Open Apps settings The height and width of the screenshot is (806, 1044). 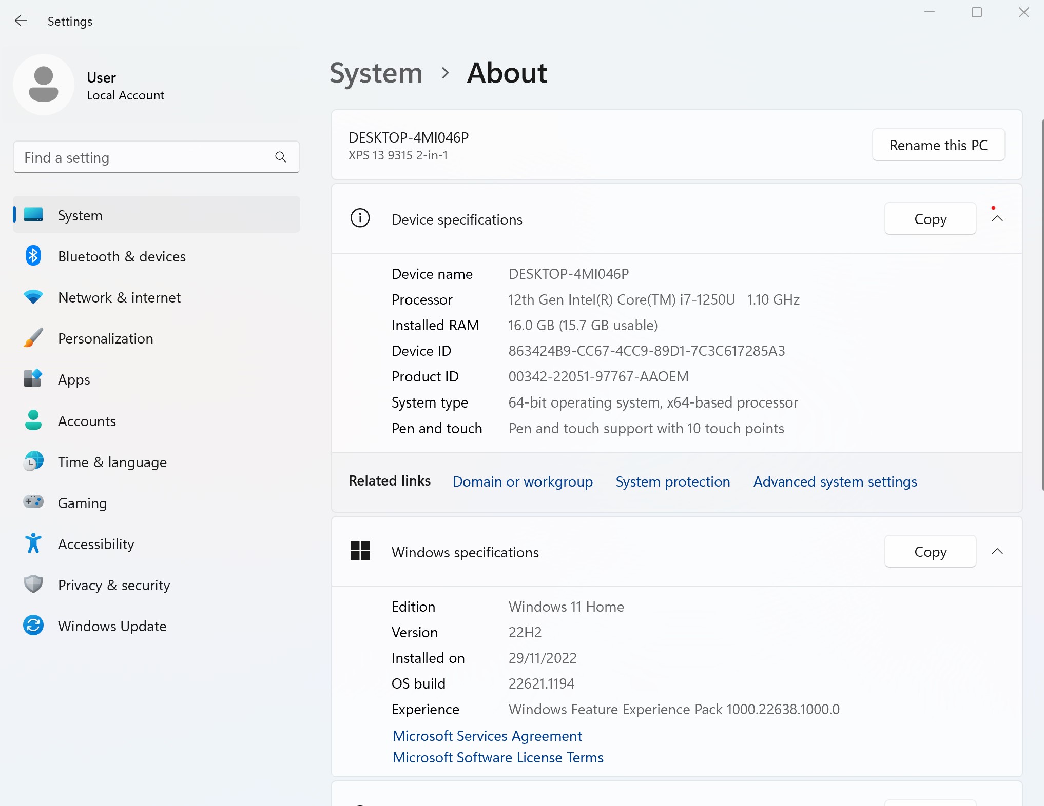(157, 379)
